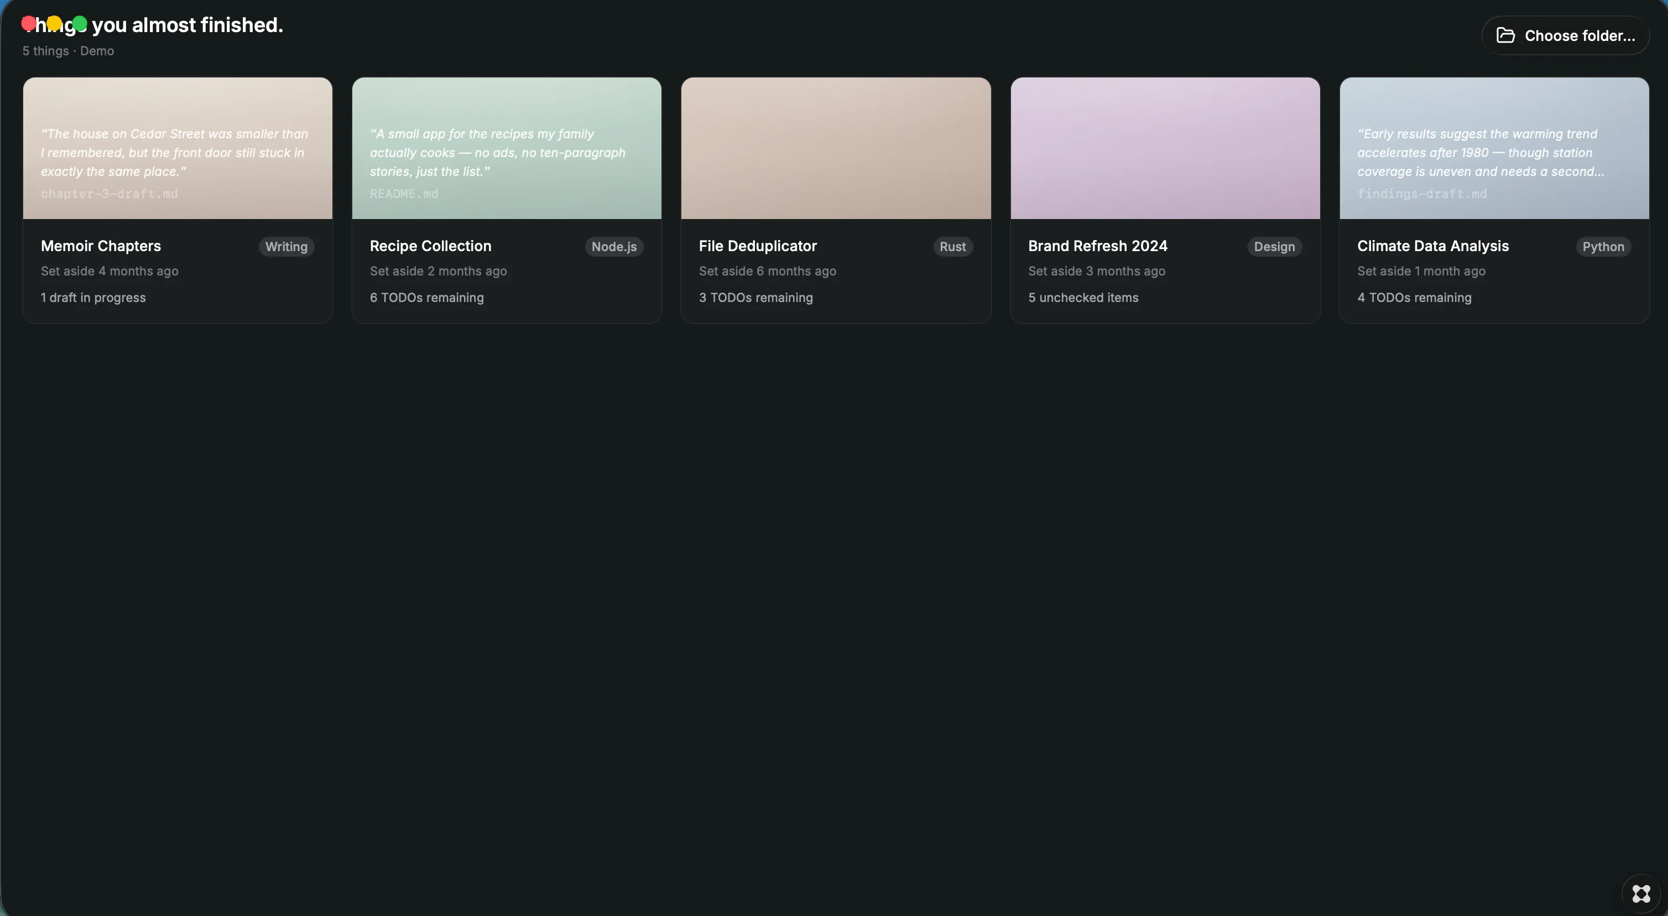Click the chapter-3-draft.md file name
Viewport: 1668px width, 916px height.
click(x=110, y=194)
